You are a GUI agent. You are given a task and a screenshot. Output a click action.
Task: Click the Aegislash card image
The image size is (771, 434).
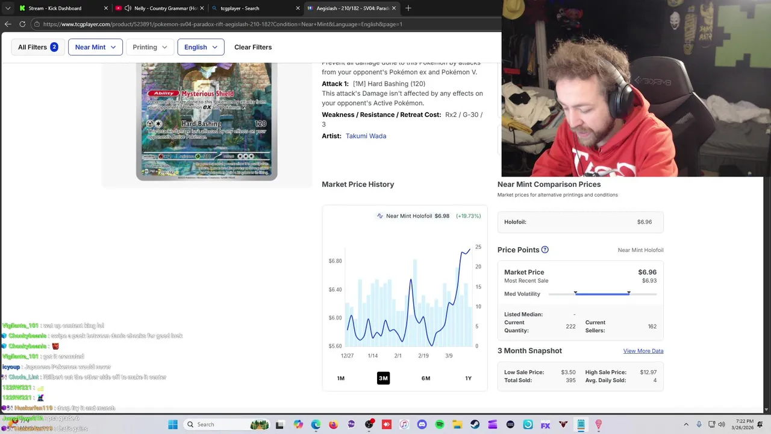pos(207,121)
